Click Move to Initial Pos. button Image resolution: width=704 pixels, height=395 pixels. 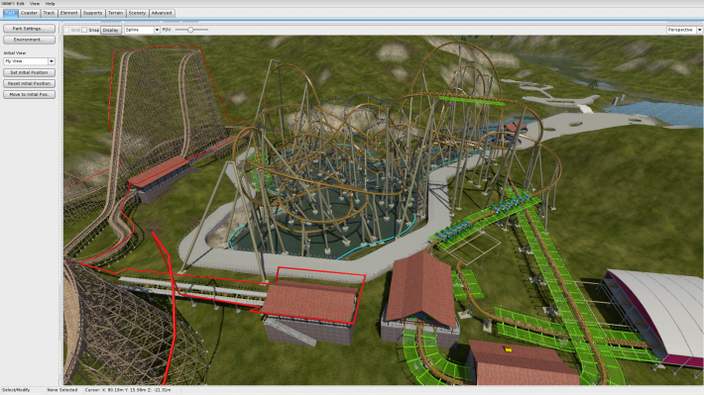tap(29, 95)
